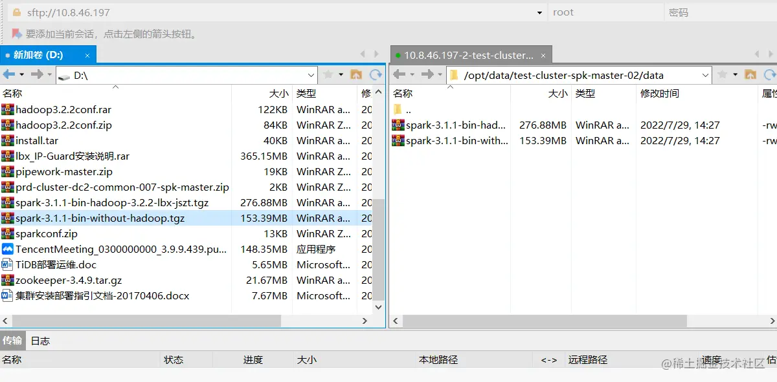The image size is (777, 382).
Task: Click the 状态 column in transfer list
Action: click(x=174, y=359)
